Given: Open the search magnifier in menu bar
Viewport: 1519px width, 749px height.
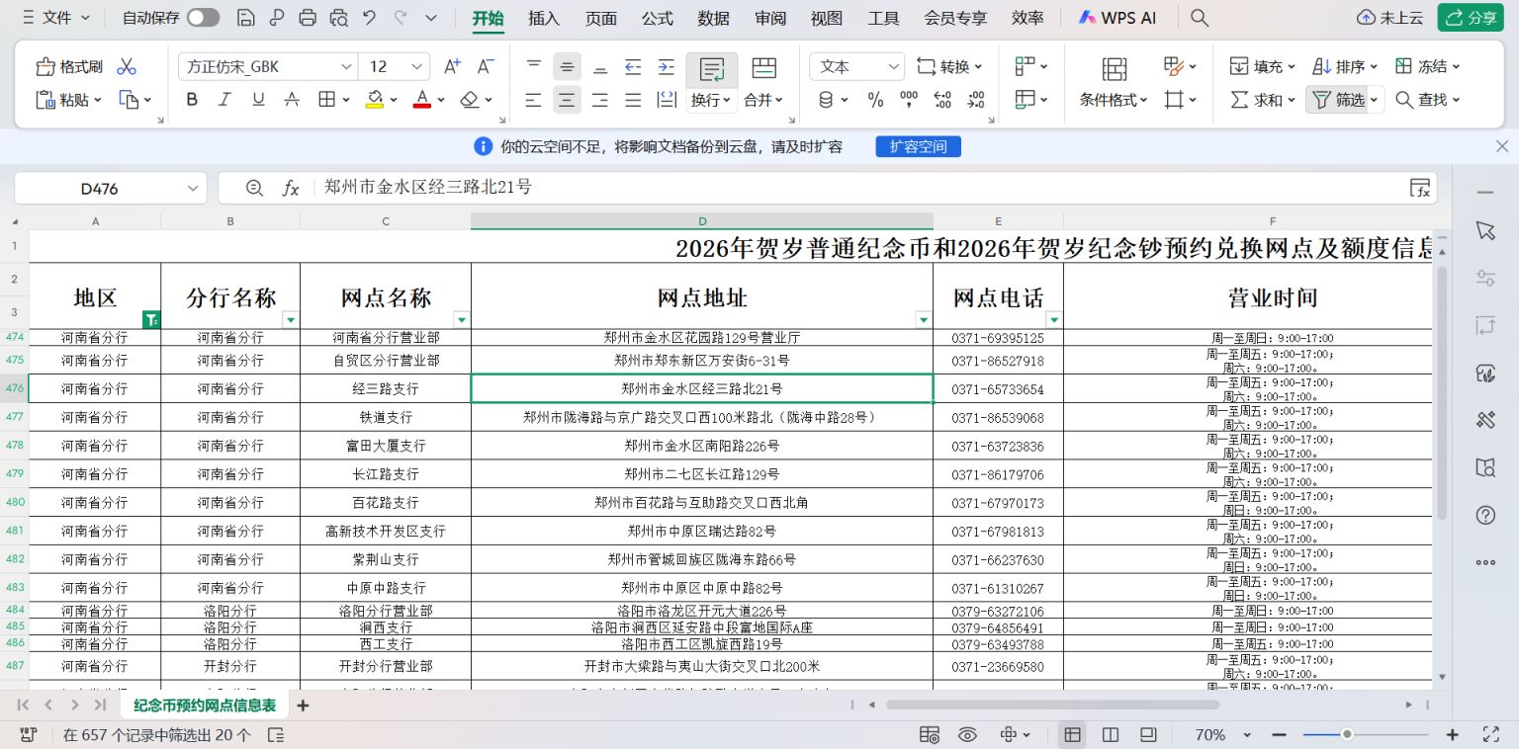Looking at the screenshot, I should [x=1199, y=18].
